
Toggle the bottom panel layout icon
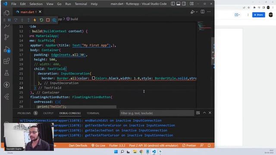click(x=178, y=4)
